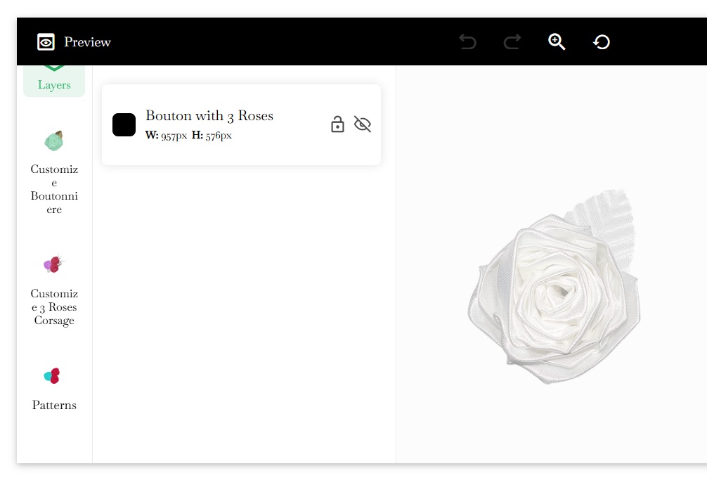
Task: Activate the zoom magnifier tool
Action: pos(557,42)
